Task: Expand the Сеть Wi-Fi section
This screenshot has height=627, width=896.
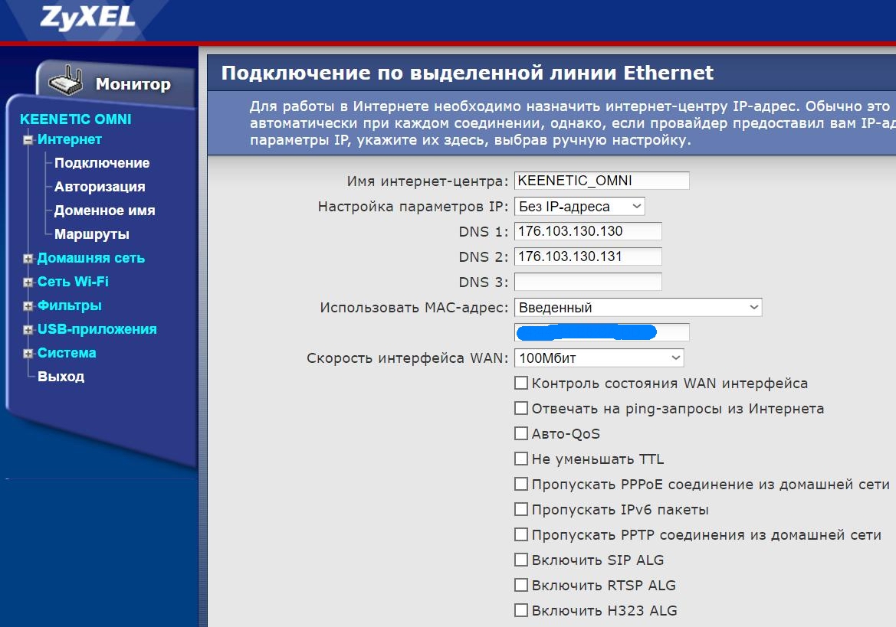Action: (28, 282)
